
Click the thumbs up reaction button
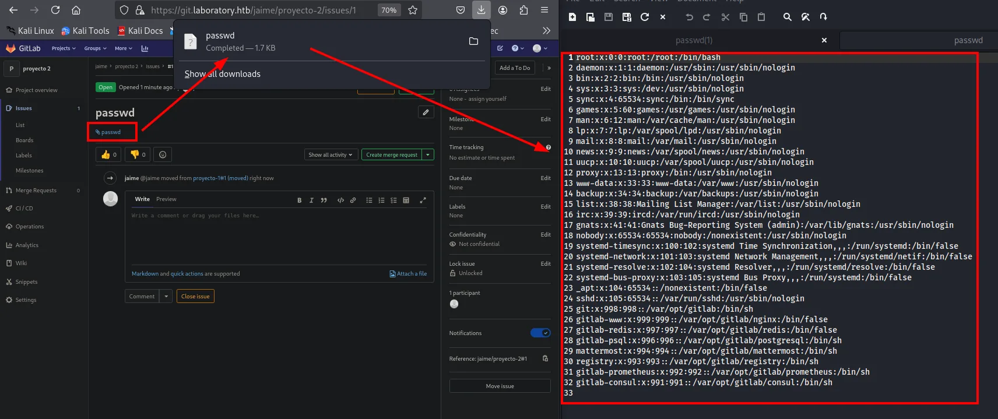108,154
